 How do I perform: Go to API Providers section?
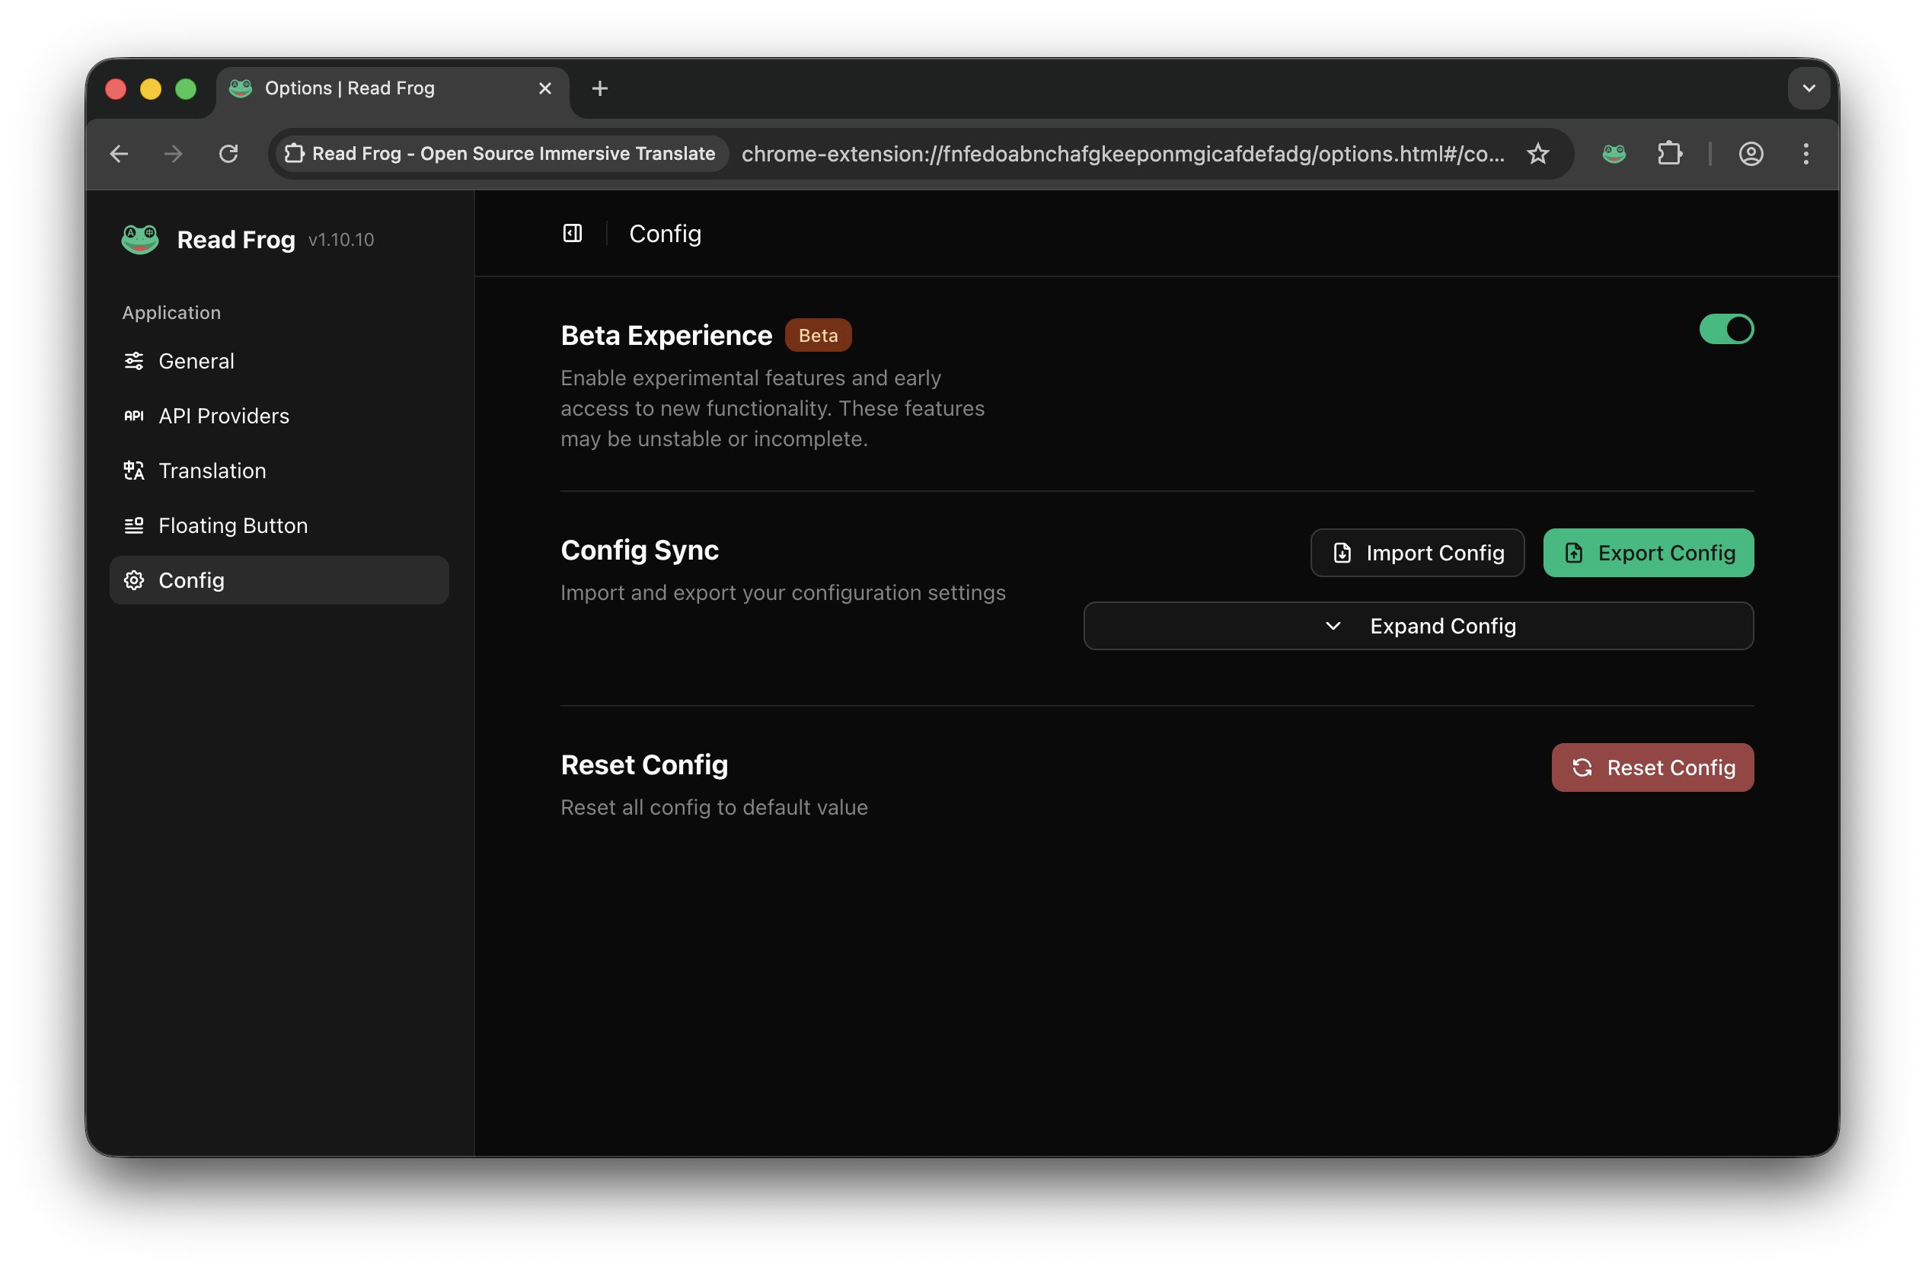(x=224, y=416)
